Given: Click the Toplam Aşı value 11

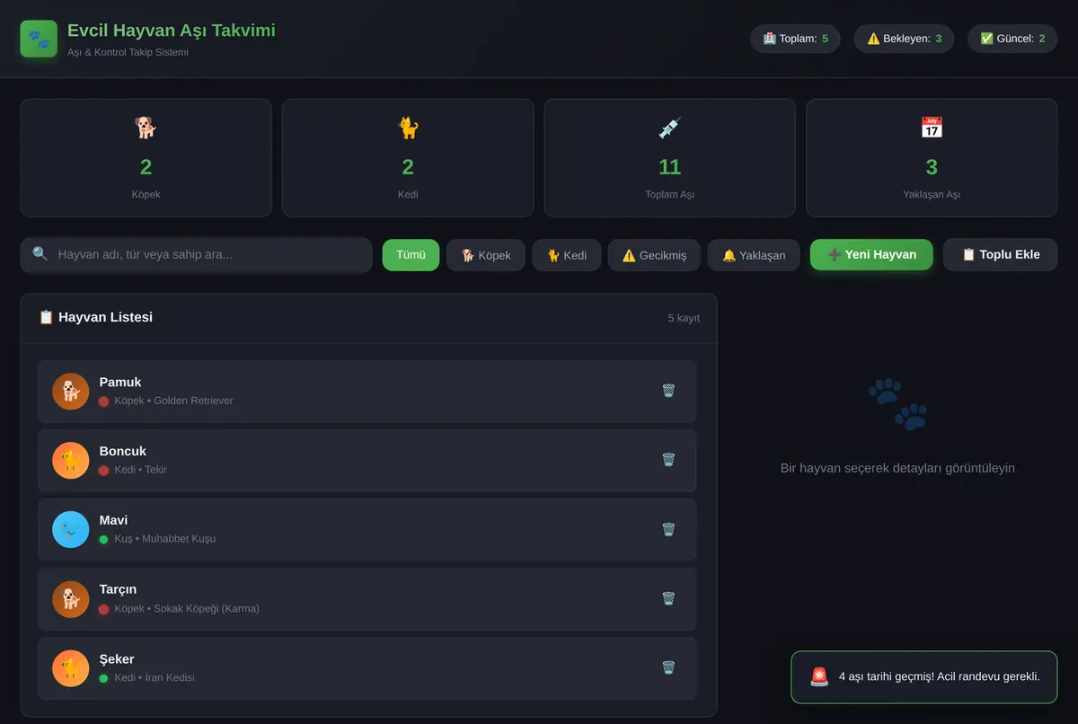Looking at the screenshot, I should pyautogui.click(x=669, y=167).
